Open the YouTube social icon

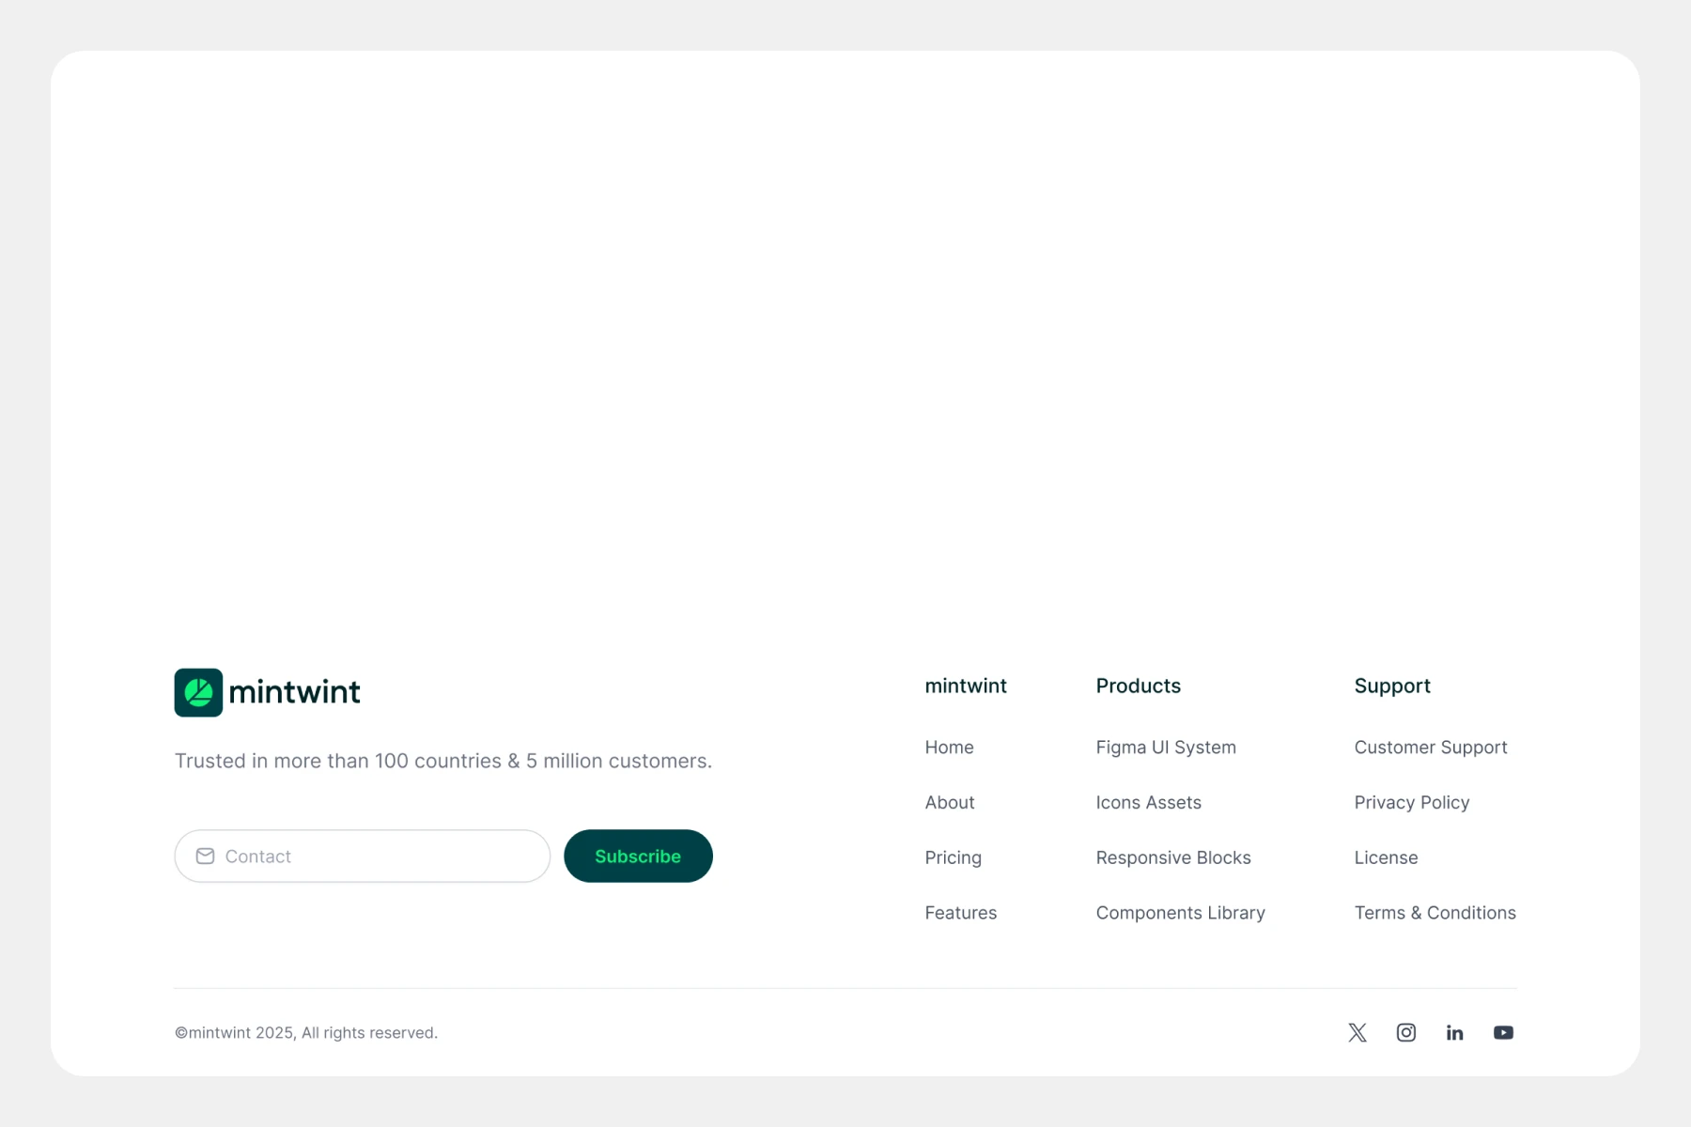(x=1503, y=1032)
